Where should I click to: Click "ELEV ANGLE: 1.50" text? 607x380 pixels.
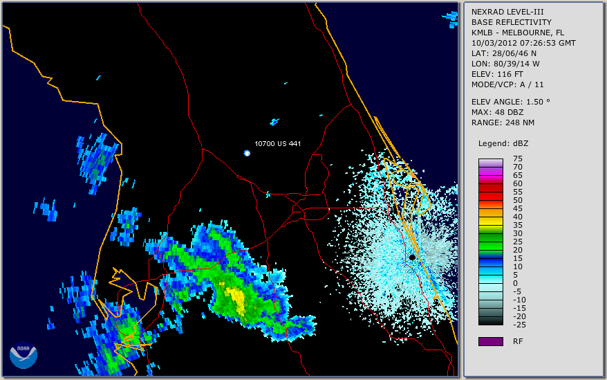tap(511, 102)
